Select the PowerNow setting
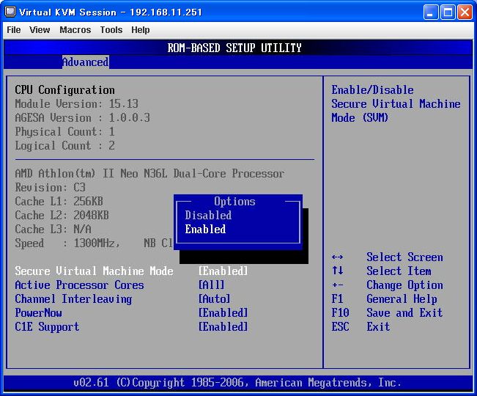The height and width of the screenshot is (396, 477). 38,313
